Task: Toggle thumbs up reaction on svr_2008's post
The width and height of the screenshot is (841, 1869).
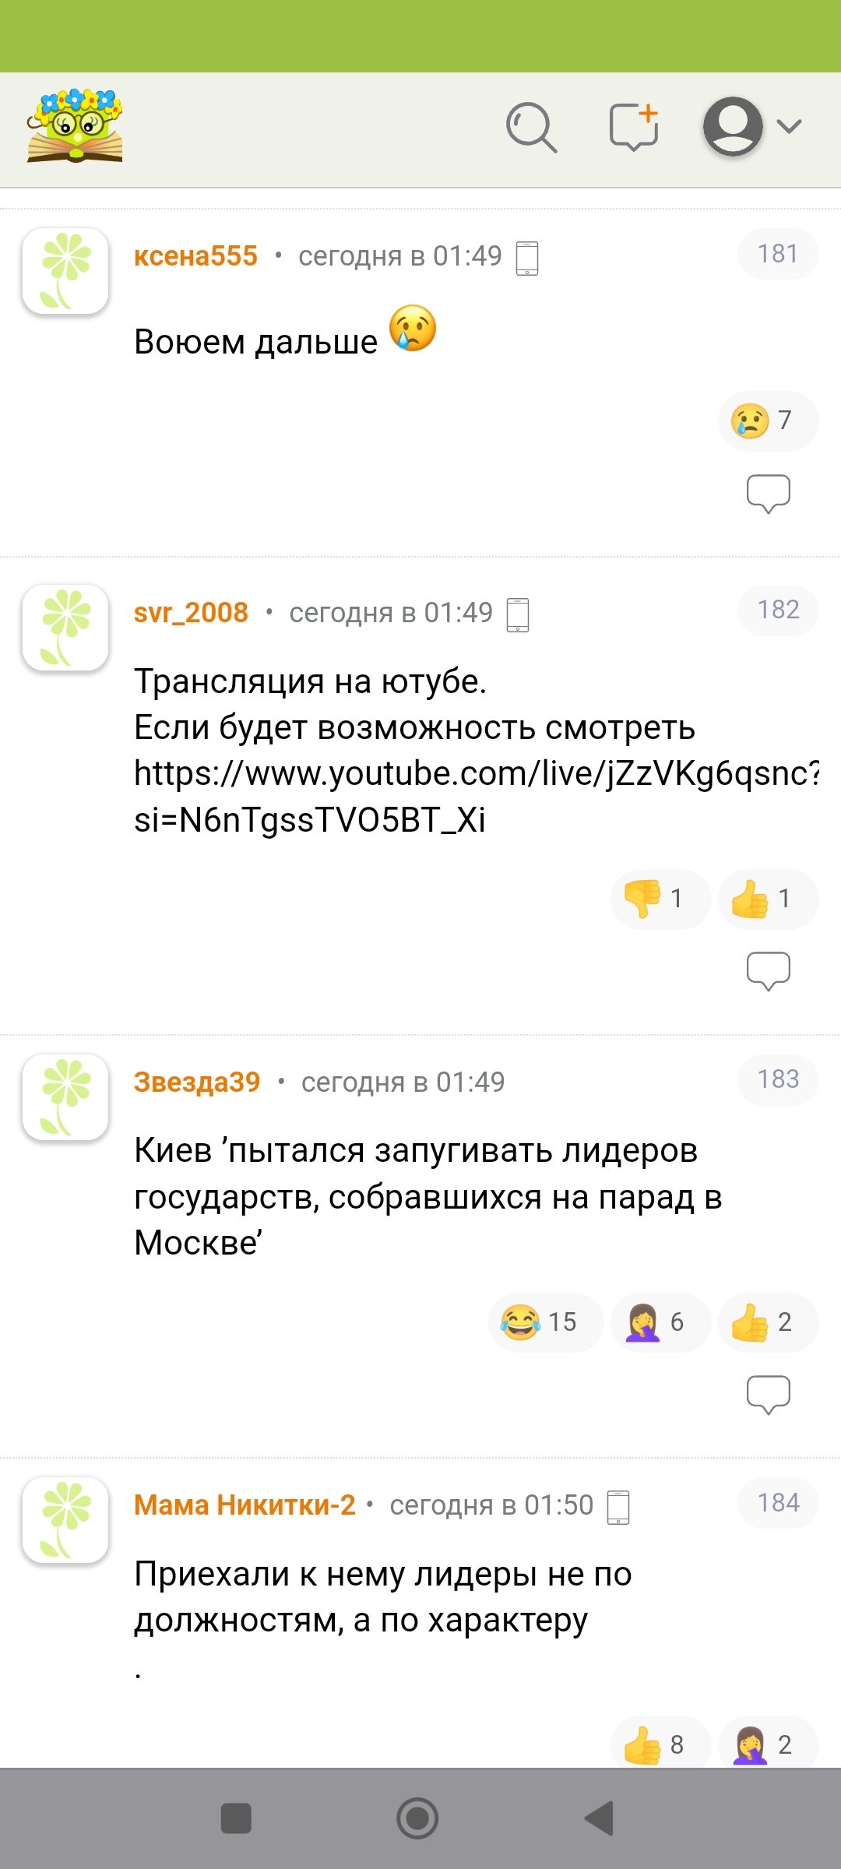Action: [x=768, y=899]
